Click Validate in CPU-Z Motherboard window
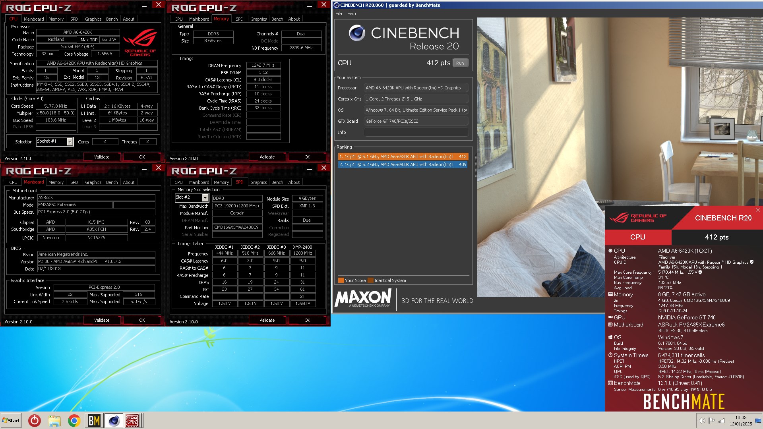 coord(102,320)
